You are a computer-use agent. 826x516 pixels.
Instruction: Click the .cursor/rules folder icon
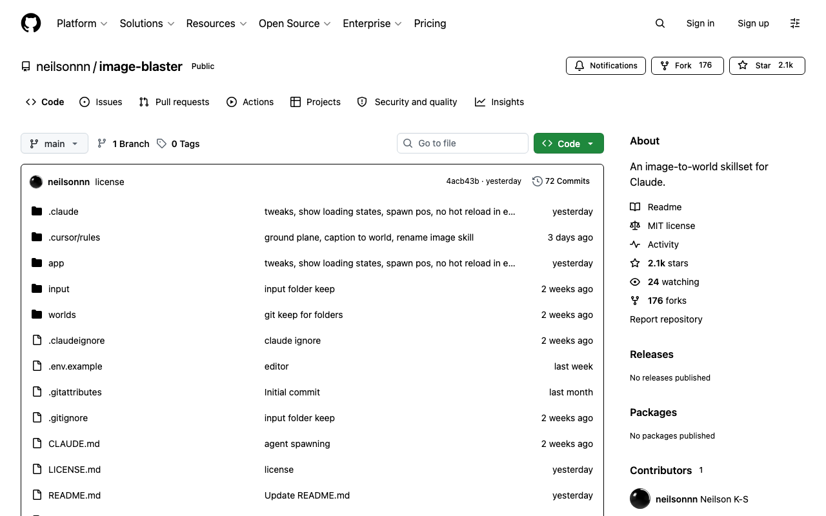(x=37, y=237)
